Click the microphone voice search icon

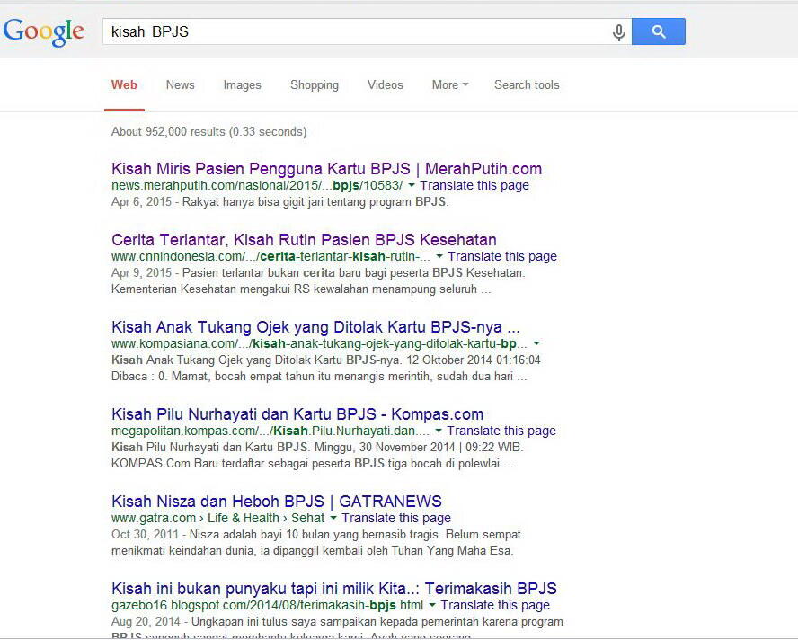click(618, 32)
